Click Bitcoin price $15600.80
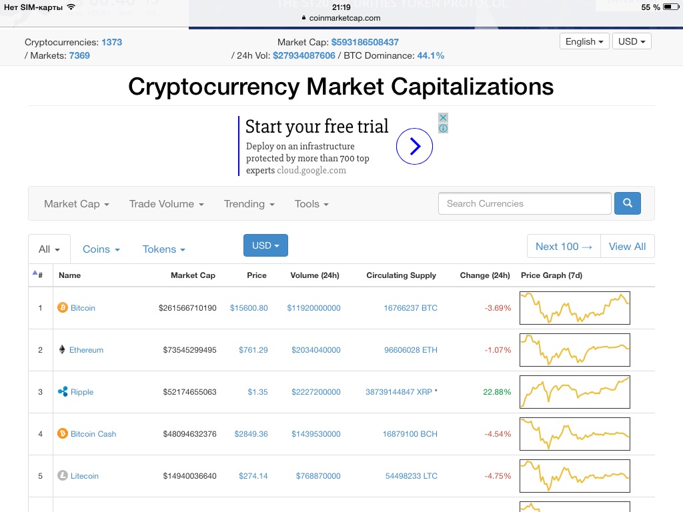Viewport: 683px width, 512px height. pos(249,308)
